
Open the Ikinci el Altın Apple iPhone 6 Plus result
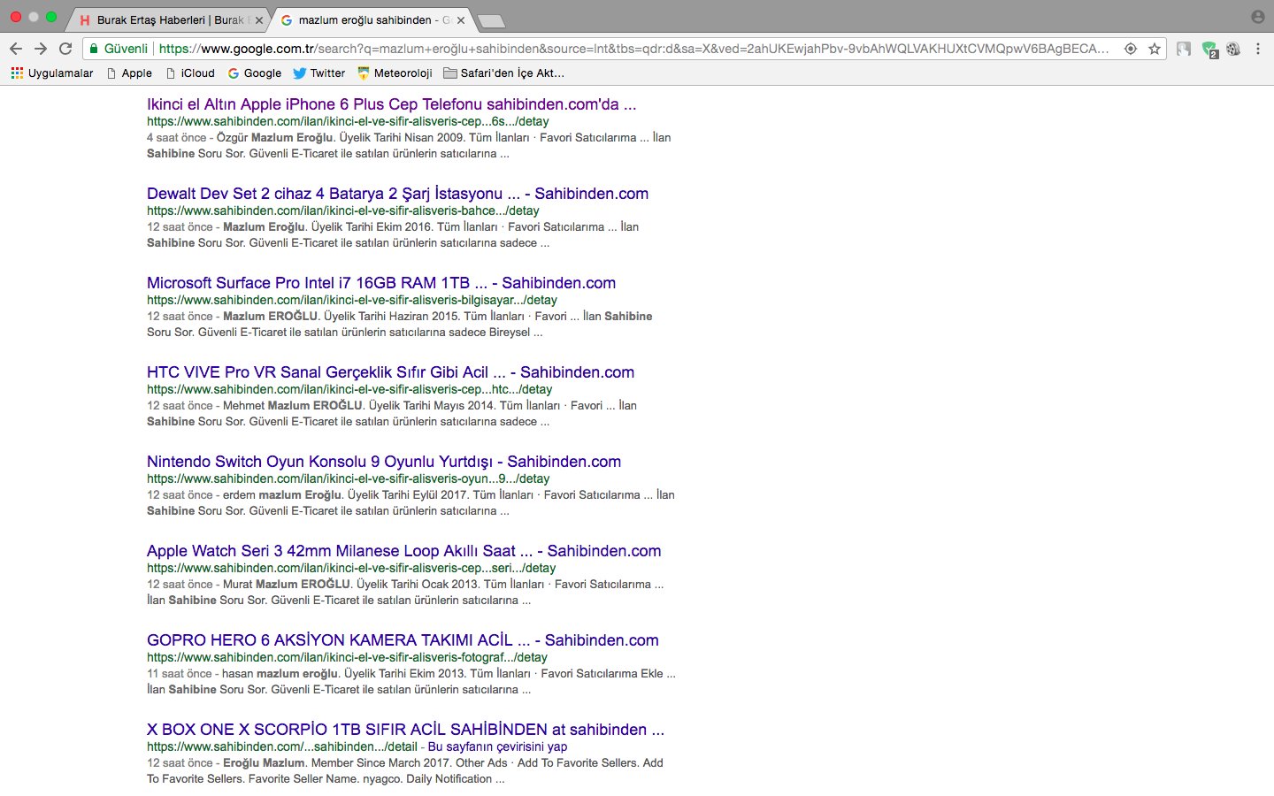pos(391,104)
